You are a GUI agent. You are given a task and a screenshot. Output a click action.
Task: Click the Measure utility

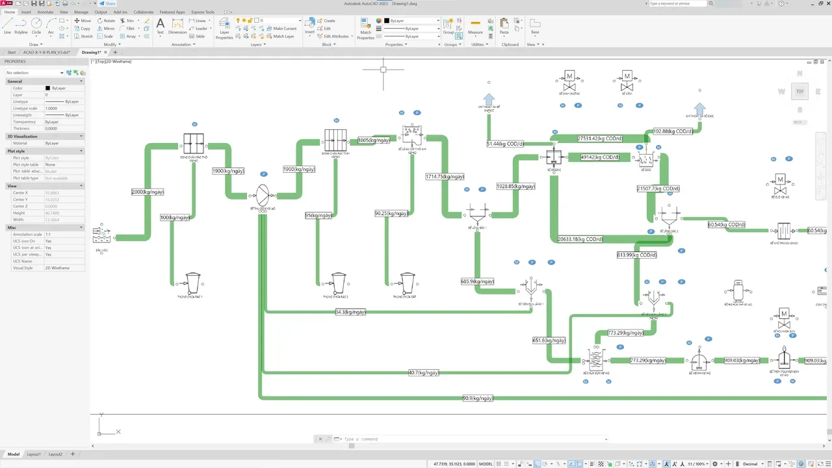pos(476,26)
